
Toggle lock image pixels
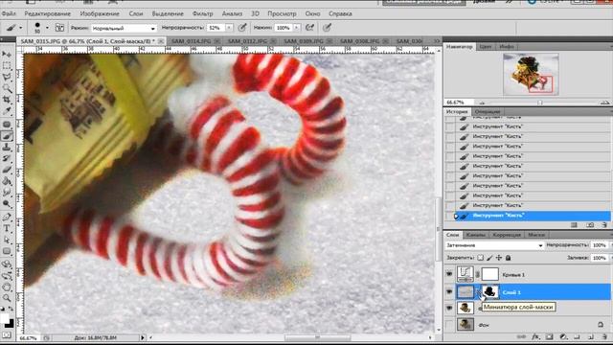(489, 258)
